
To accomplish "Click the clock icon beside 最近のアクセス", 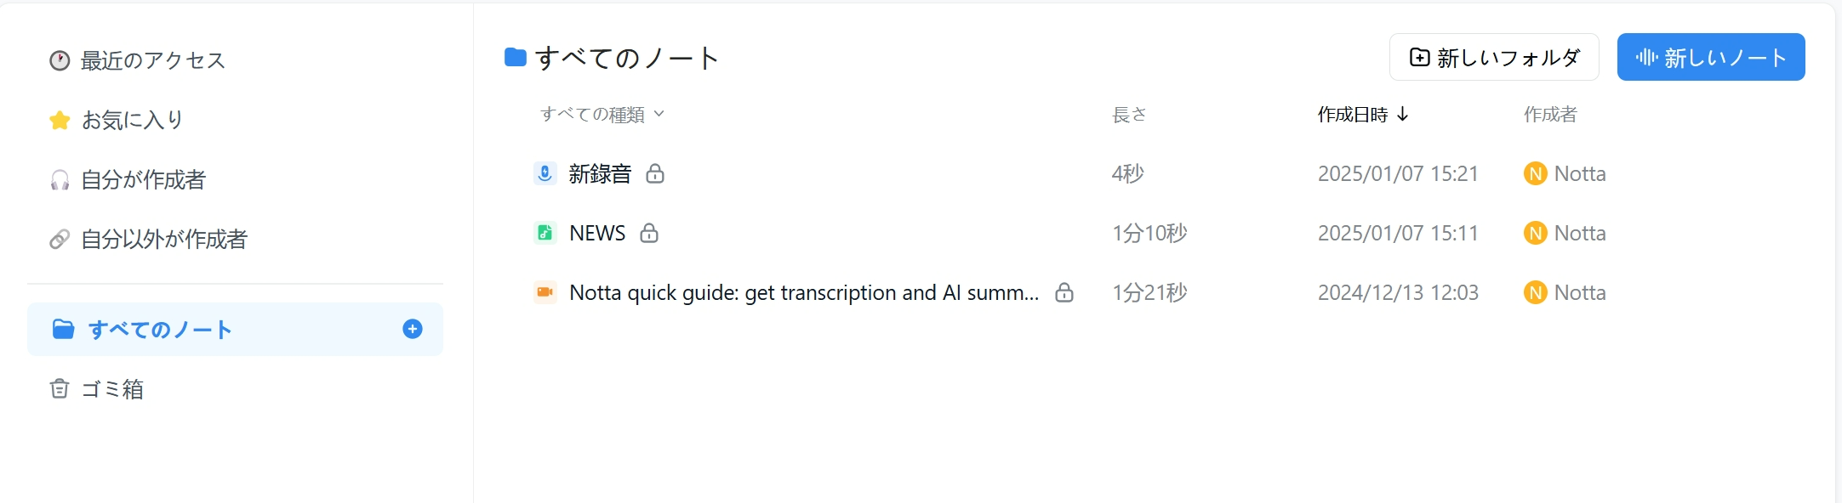I will tap(60, 60).
